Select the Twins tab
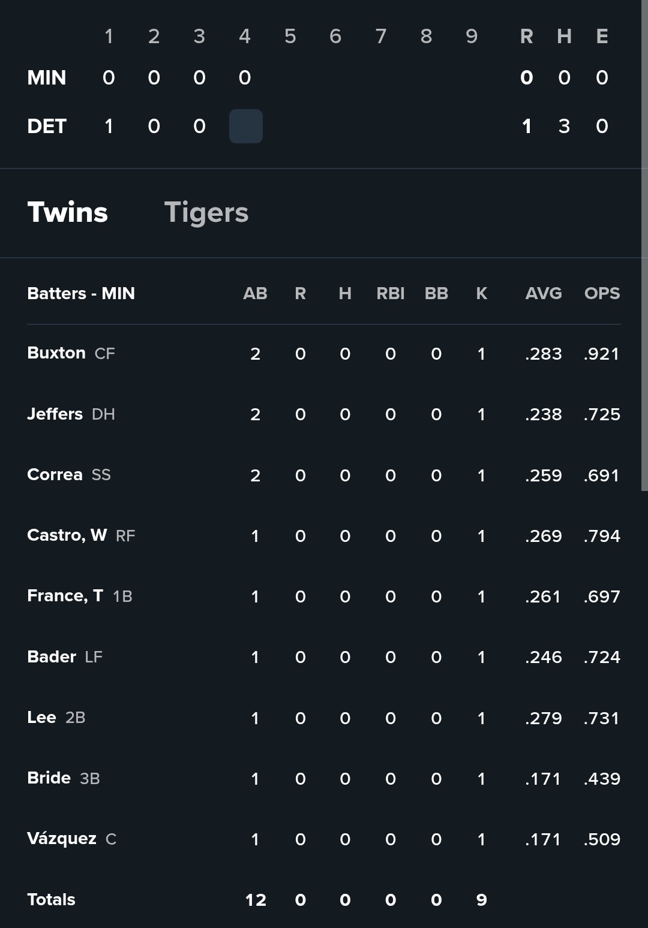The image size is (648, 928). point(68,212)
